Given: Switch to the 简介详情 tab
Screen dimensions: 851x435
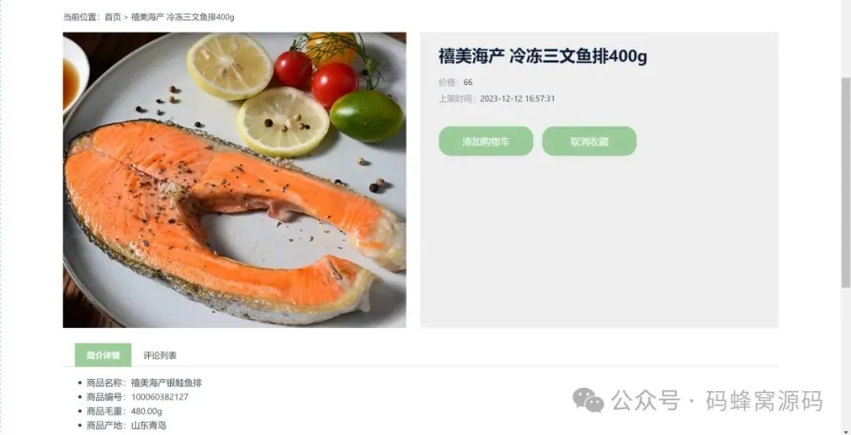Looking at the screenshot, I should point(103,355).
